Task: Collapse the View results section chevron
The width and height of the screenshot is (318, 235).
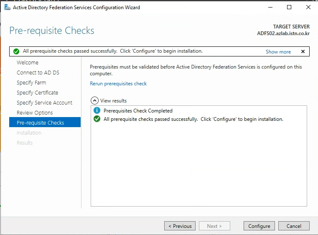Action: (94, 100)
